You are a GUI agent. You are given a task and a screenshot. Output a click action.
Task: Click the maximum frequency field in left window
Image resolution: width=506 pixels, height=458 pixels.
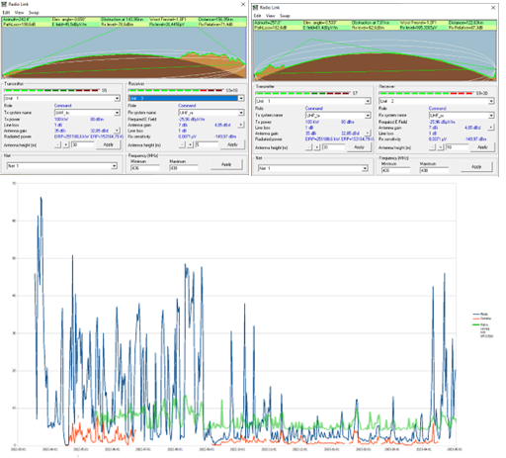(x=184, y=168)
